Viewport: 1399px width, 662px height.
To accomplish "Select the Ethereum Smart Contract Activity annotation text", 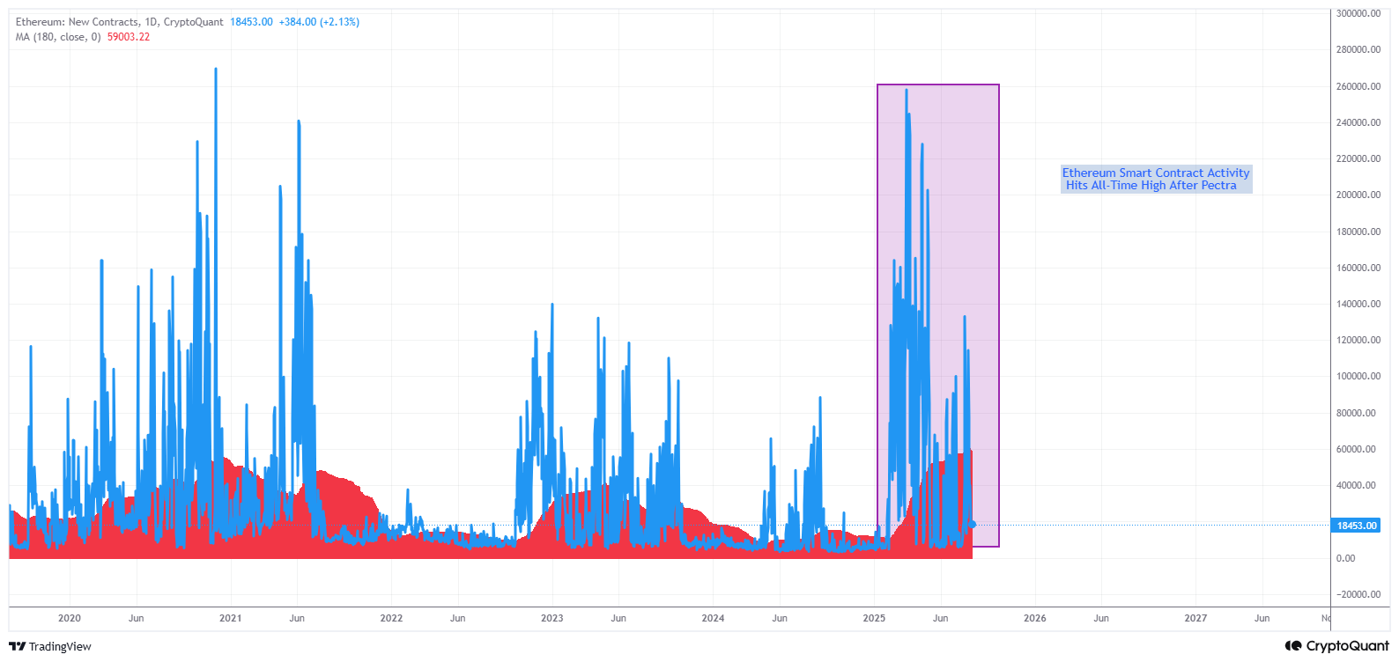I will point(1155,179).
